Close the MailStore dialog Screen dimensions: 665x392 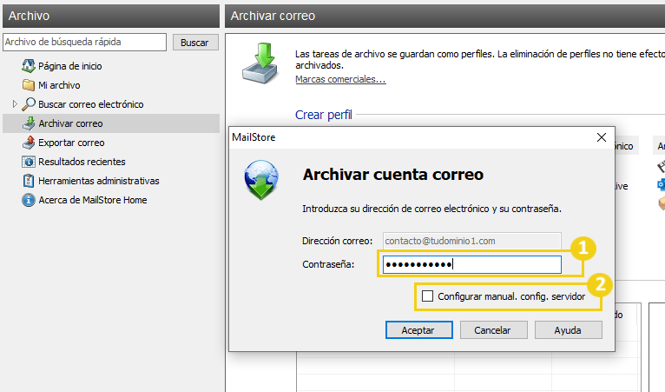coord(602,137)
